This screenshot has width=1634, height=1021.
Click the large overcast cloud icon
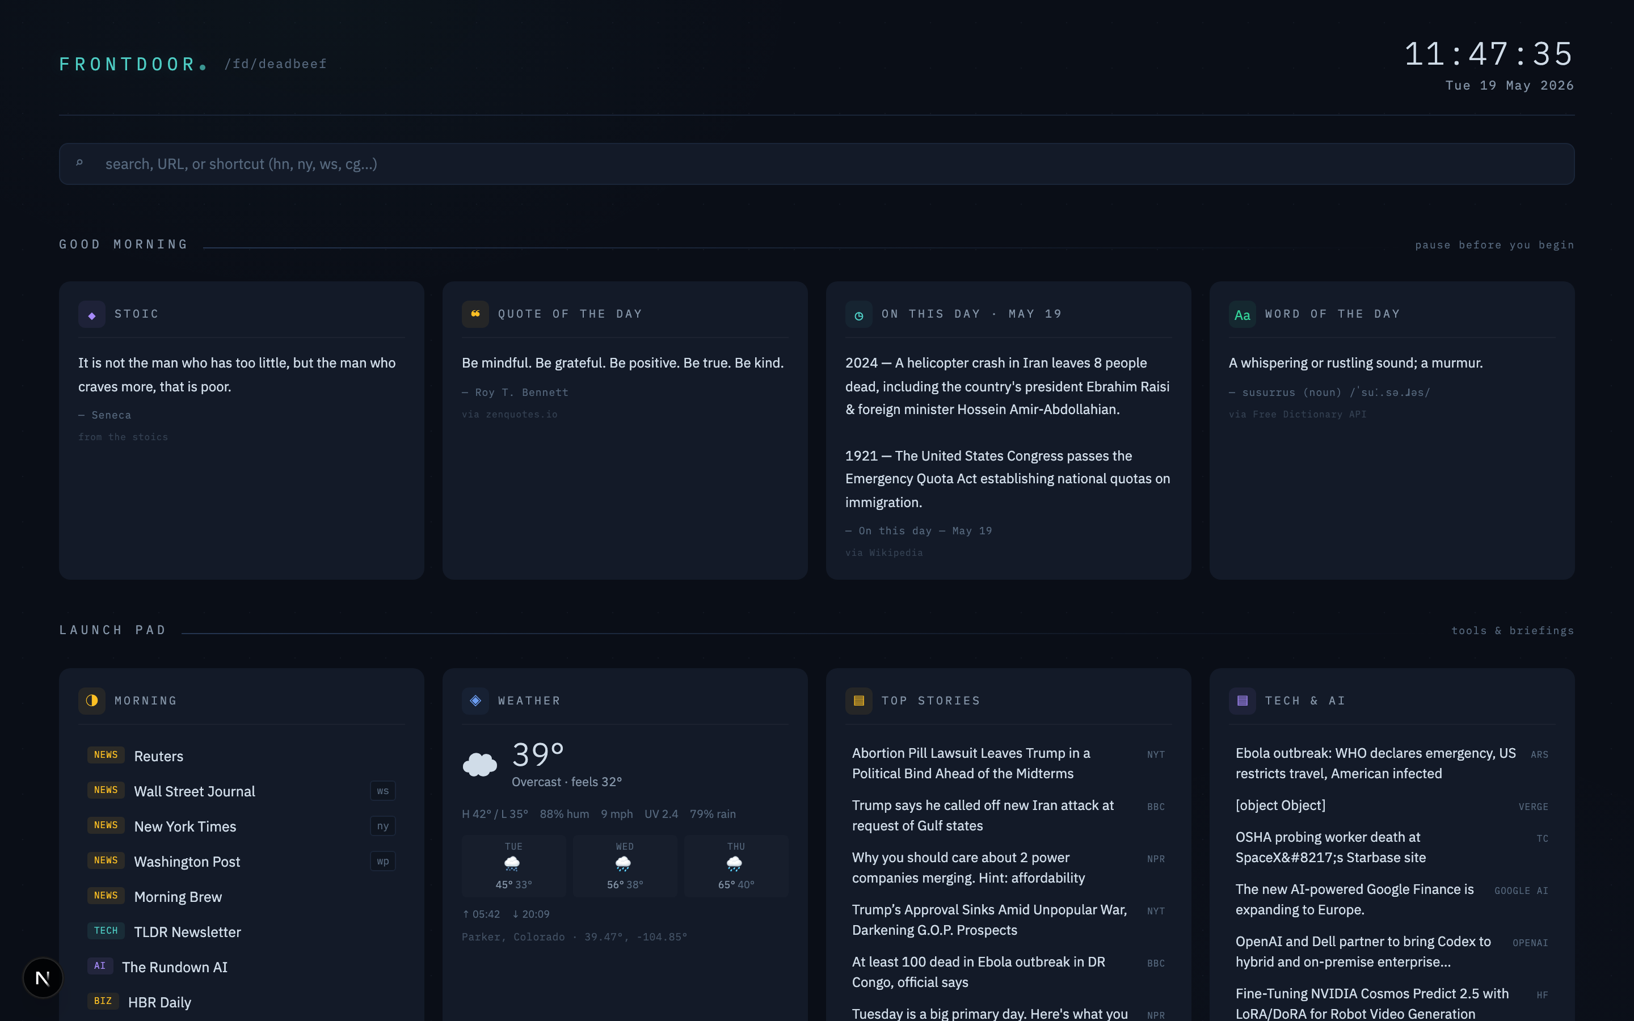480,765
